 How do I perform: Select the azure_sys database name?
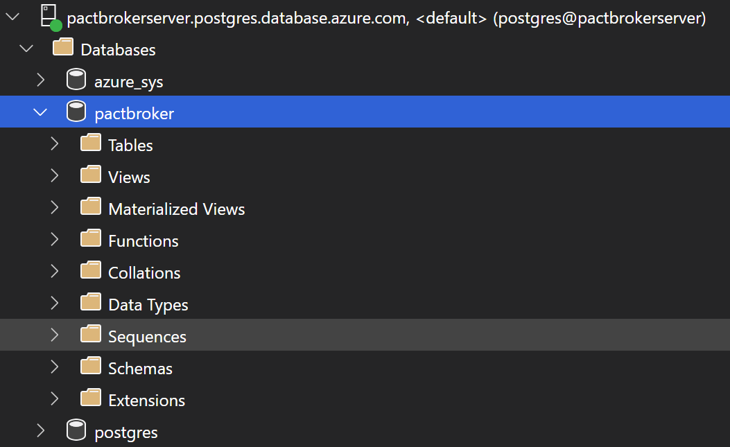click(x=129, y=82)
